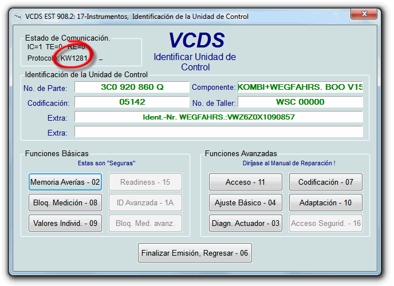Click the No. de Parte field
This screenshot has width=394, height=286.
click(132, 87)
